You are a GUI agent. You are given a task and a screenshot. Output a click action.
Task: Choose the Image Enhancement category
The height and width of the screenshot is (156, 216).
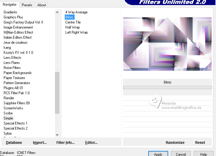click(18, 27)
